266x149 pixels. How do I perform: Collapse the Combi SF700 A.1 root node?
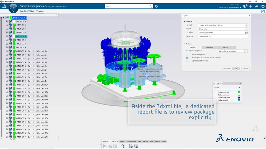click(4, 18)
